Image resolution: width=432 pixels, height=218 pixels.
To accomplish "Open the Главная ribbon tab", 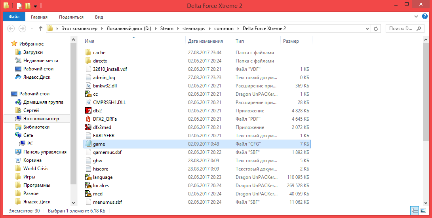I will click(x=39, y=17).
